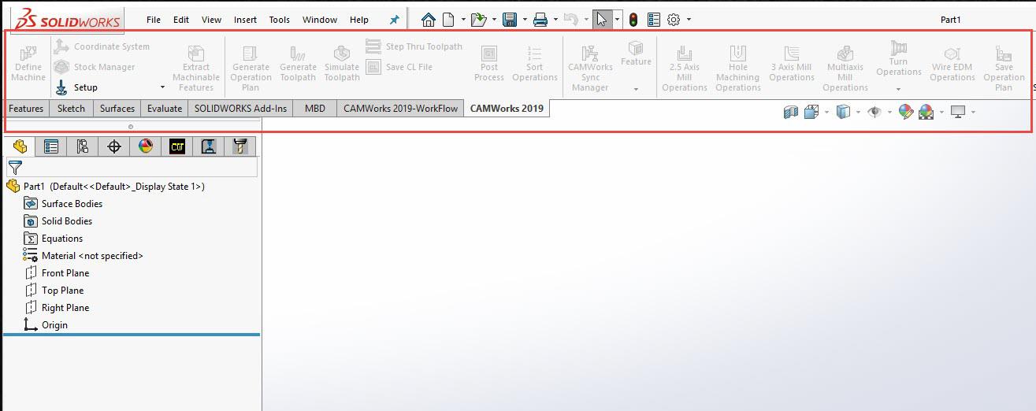Image resolution: width=1036 pixels, height=411 pixels.
Task: Click Multiaxis Mill Operations
Action: coord(845,68)
